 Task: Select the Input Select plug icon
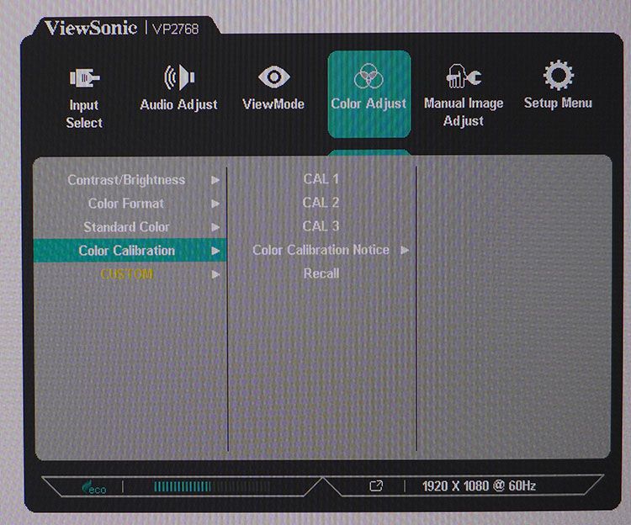pyautogui.click(x=84, y=77)
